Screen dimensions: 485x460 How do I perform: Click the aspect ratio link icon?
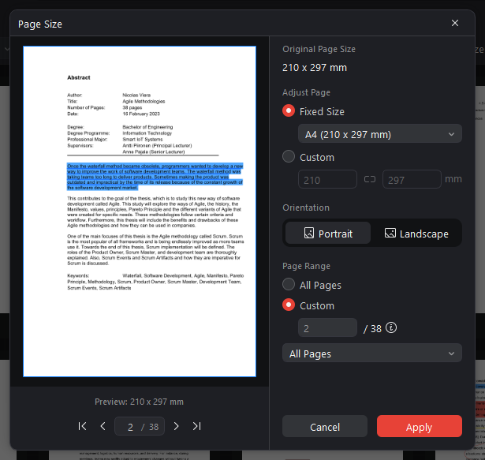point(370,180)
